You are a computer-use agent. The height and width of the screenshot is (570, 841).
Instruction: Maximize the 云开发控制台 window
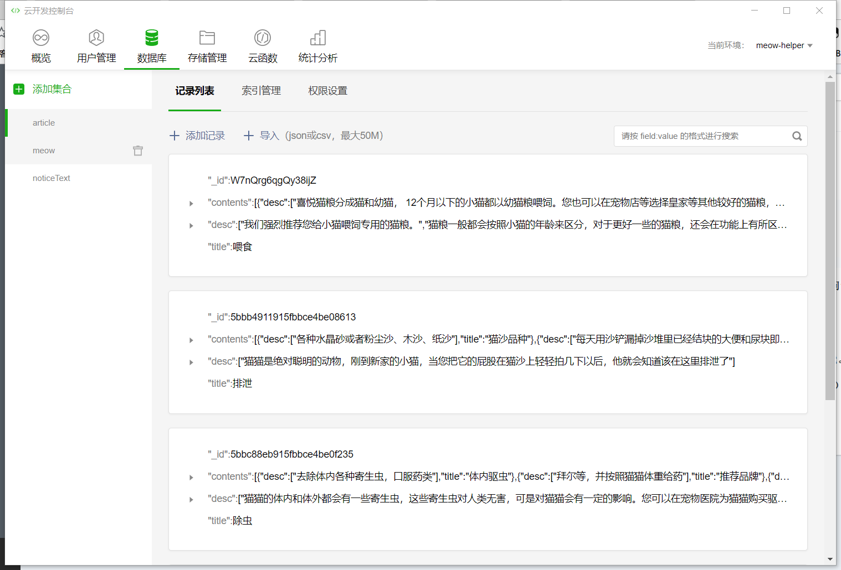(x=787, y=11)
